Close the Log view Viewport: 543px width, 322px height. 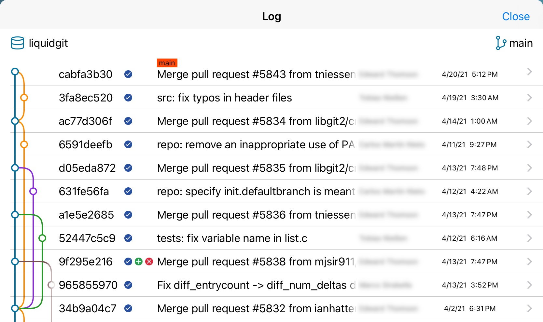516,16
